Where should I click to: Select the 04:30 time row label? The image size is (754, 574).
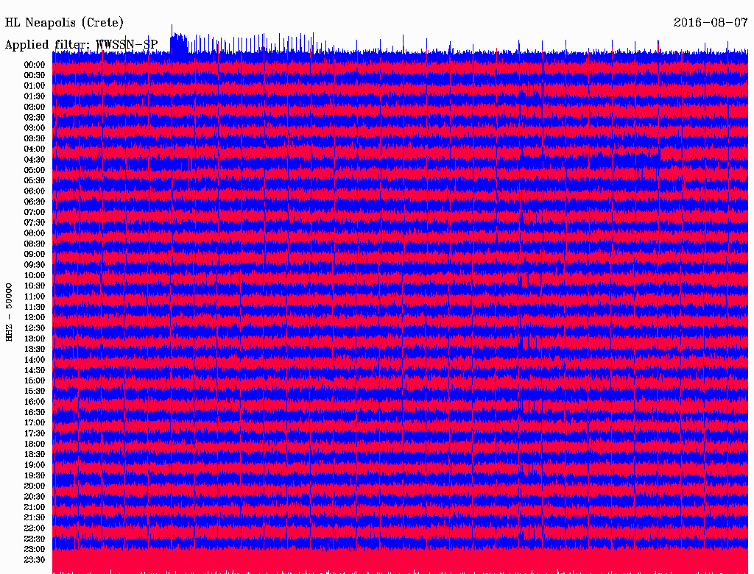point(35,160)
